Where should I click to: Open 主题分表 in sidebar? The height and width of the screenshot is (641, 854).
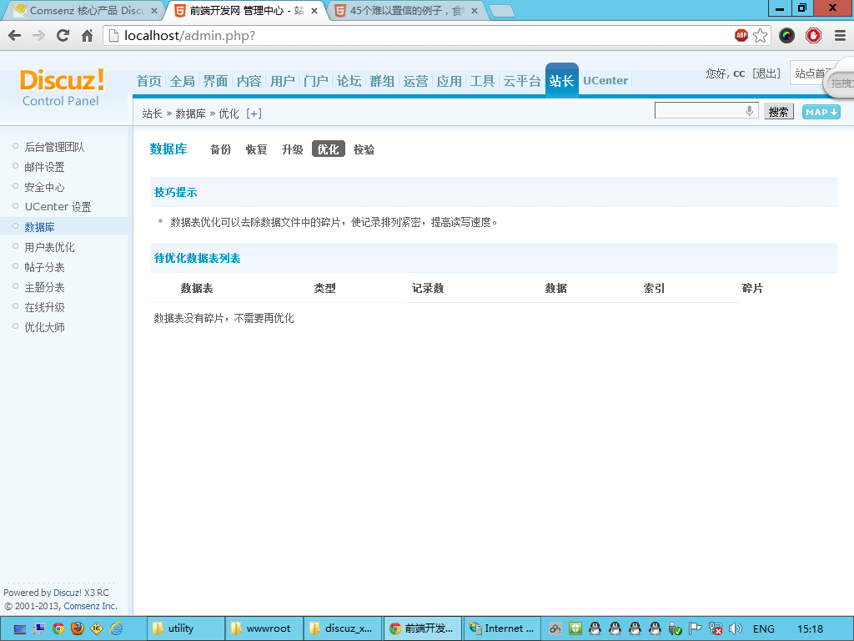[45, 287]
